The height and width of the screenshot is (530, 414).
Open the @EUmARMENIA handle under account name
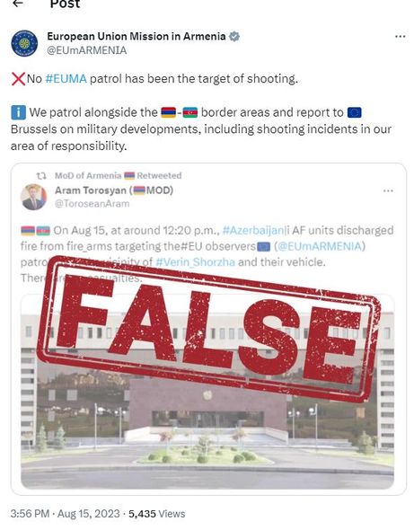[x=87, y=50]
